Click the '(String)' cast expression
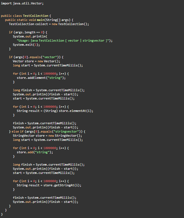The image size is (184, 218). pos(51,111)
